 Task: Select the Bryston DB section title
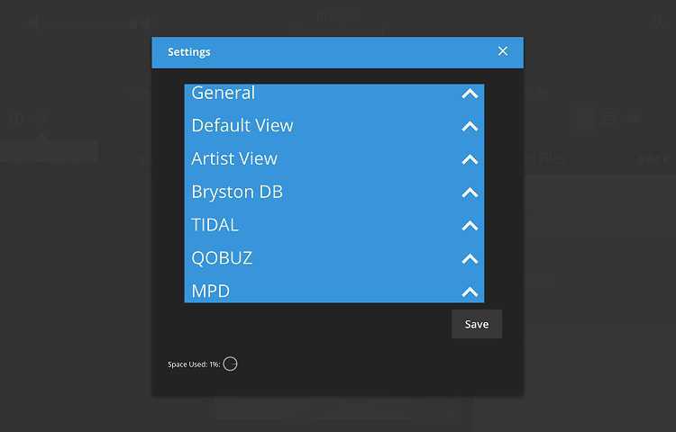coord(234,192)
